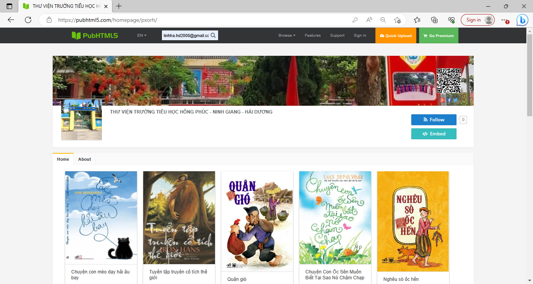Click the browser profile Sign in button
533x284 pixels.
pyautogui.click(x=478, y=20)
